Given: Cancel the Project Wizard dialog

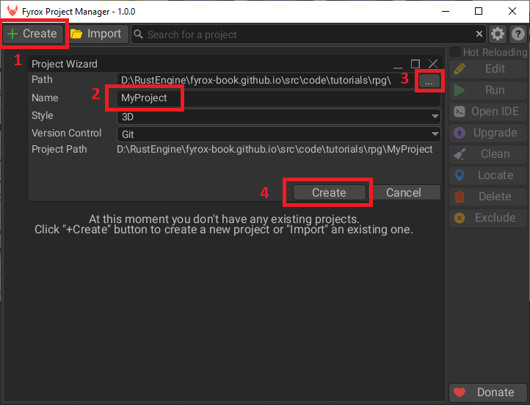Looking at the screenshot, I should coord(404,192).
